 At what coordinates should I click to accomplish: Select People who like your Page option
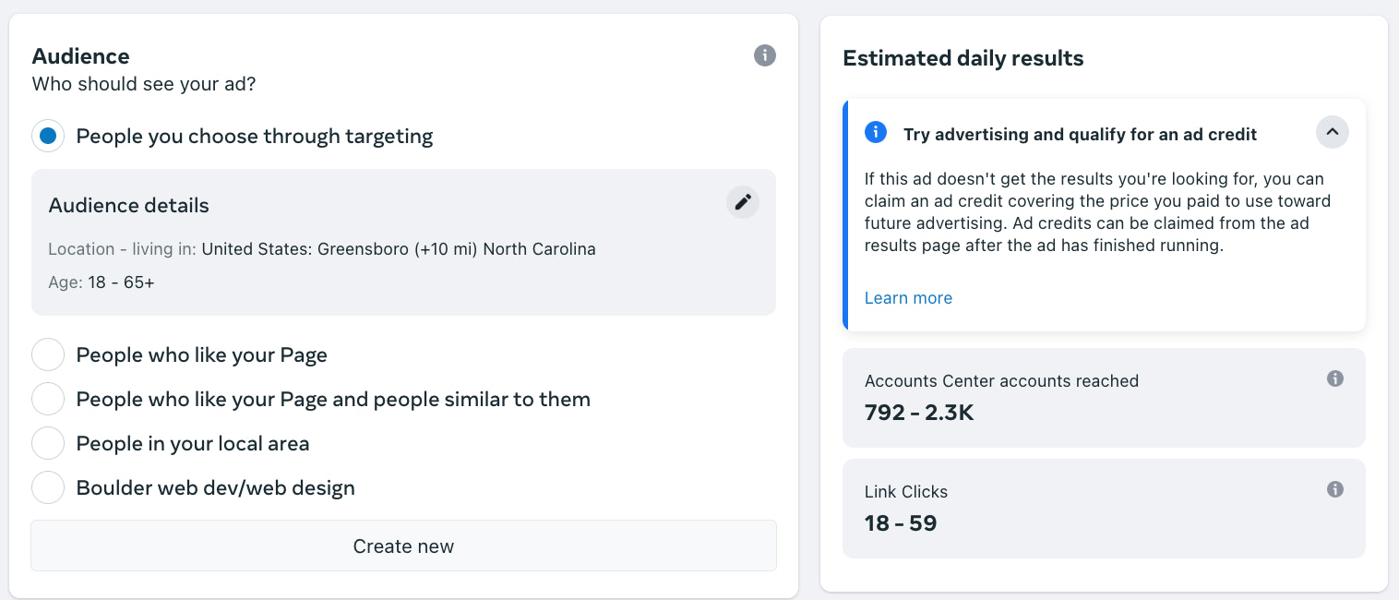pos(48,354)
